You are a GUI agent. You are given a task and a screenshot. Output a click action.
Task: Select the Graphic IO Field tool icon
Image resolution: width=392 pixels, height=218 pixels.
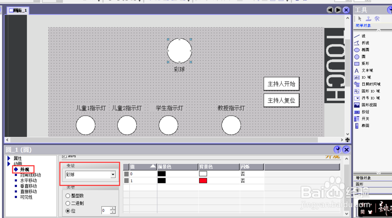pyautogui.click(x=357, y=91)
